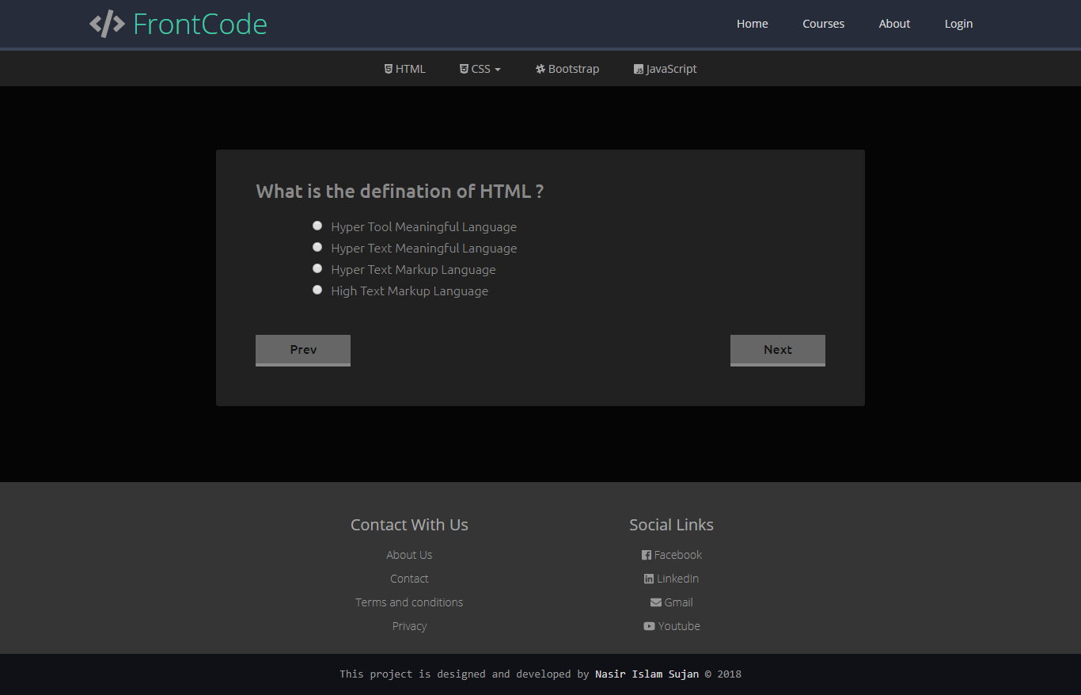Image resolution: width=1081 pixels, height=695 pixels.
Task: Click the Nasir Islam Sujan credit text
Action: click(x=647, y=674)
